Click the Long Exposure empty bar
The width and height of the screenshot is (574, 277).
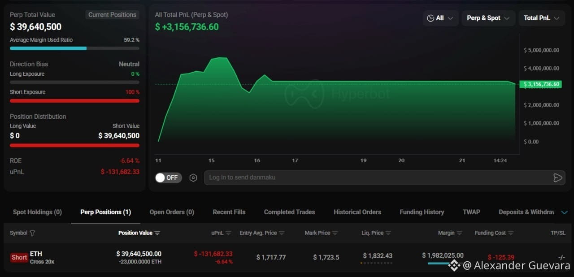click(x=74, y=82)
